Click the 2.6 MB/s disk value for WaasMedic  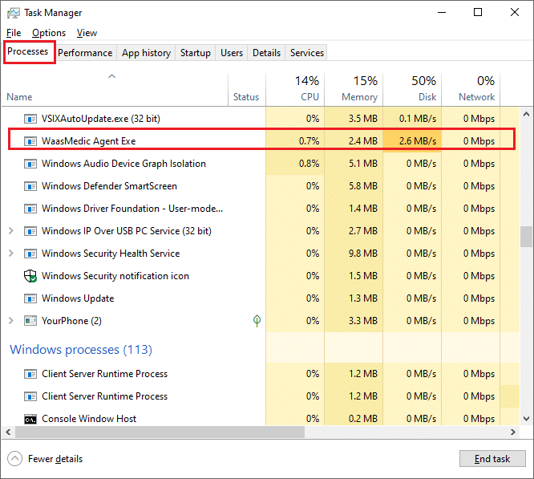pos(418,141)
